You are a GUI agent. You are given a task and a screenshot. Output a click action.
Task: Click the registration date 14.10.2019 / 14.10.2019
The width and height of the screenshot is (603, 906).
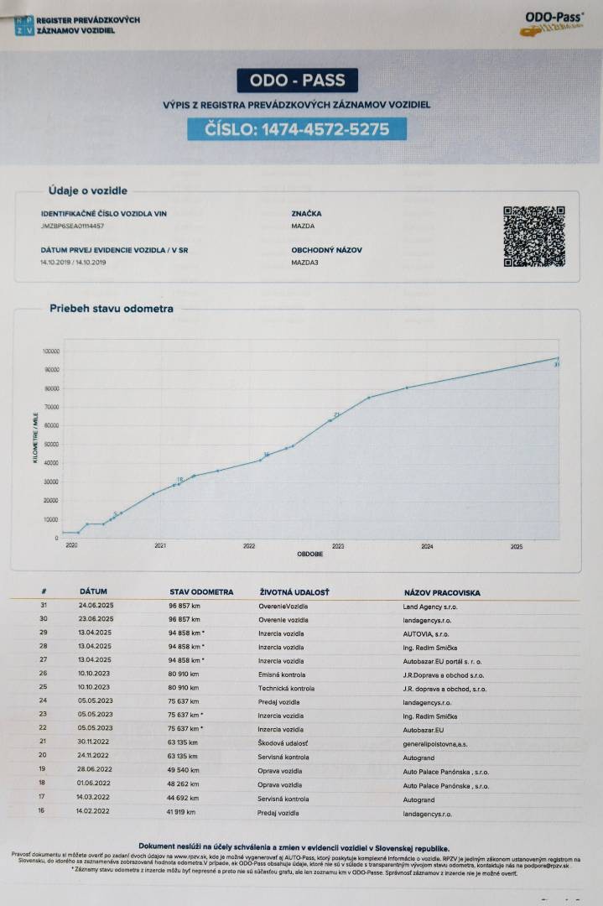click(73, 263)
